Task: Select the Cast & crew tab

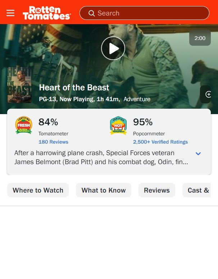Action: (x=197, y=190)
